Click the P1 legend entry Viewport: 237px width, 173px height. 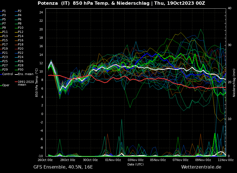coord(4,11)
